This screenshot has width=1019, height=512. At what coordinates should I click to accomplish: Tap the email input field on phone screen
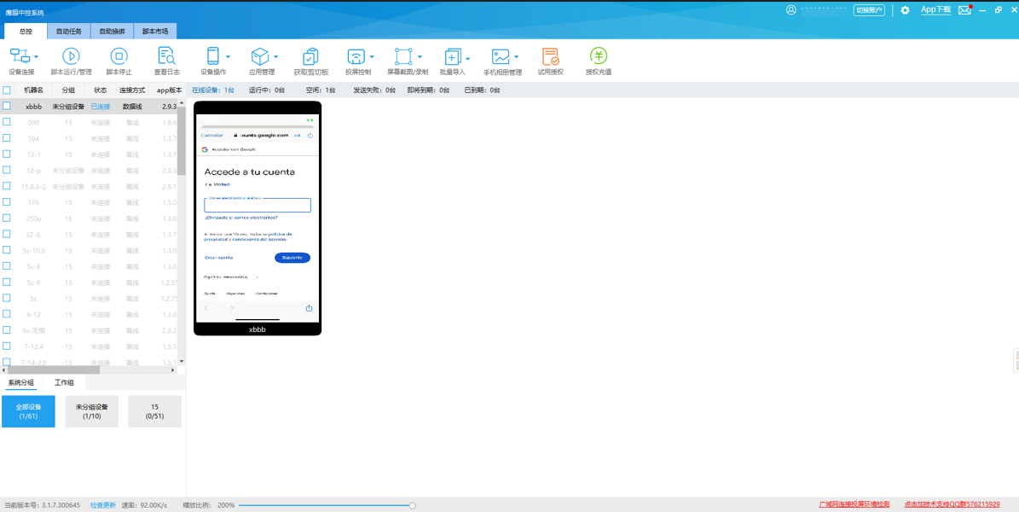[258, 205]
